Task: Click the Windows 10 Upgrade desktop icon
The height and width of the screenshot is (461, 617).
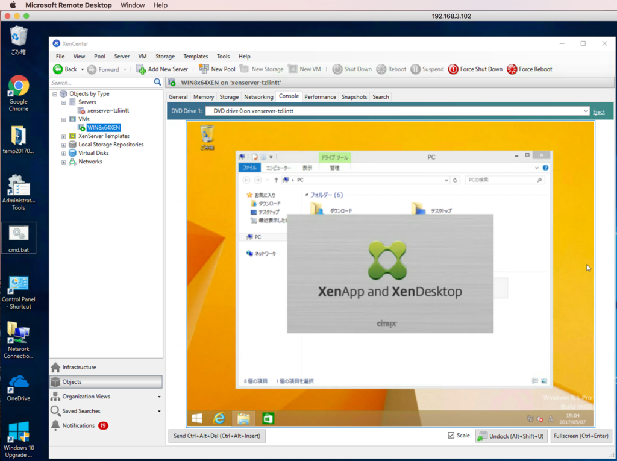Action: point(19,440)
